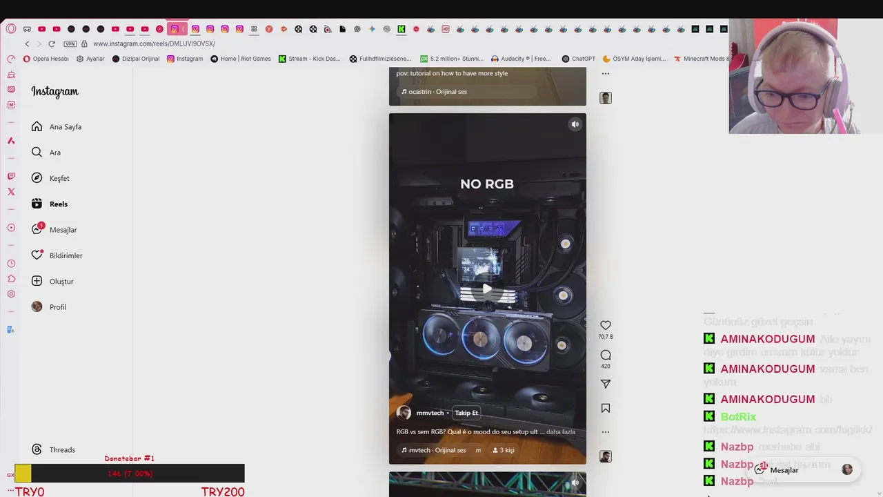Open Player icon in Opera sidebar

[11, 228]
